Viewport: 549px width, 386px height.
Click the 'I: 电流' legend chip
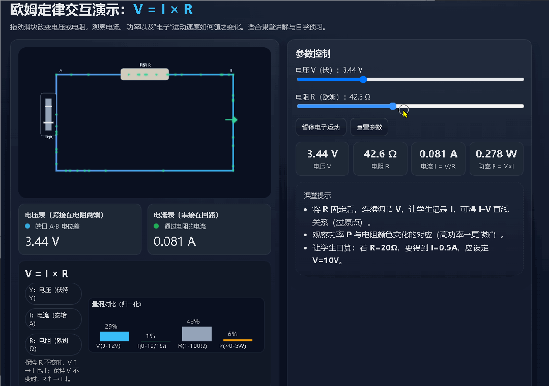pos(53,319)
